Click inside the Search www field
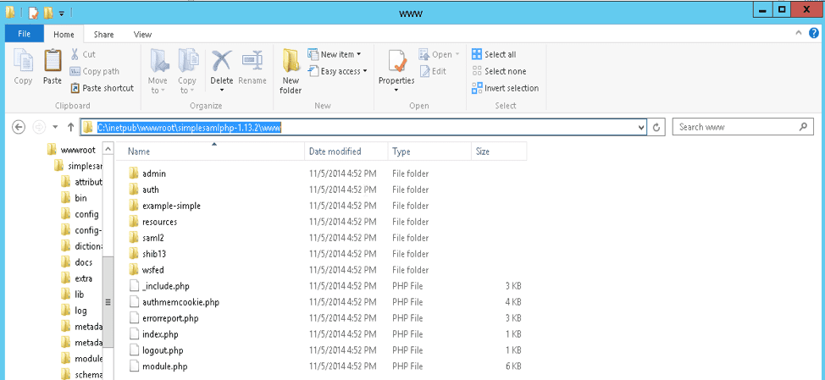Screen dimensions: 825x380 735,127
